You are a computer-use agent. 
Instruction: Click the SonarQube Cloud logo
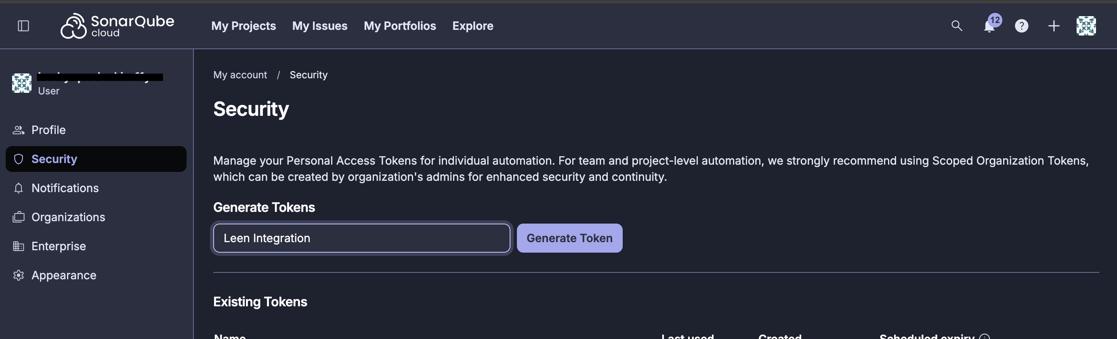click(118, 25)
